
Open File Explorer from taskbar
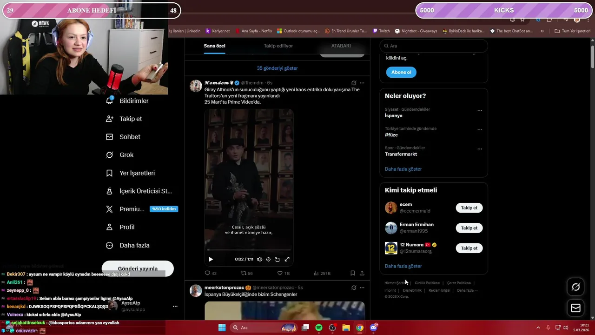click(x=346, y=328)
